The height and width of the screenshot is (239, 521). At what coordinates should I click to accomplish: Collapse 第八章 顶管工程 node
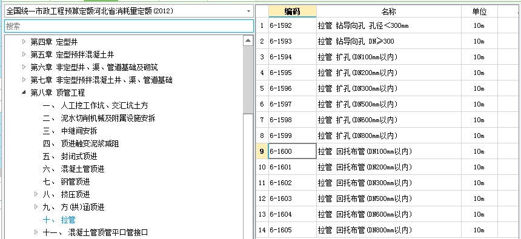tap(24, 93)
